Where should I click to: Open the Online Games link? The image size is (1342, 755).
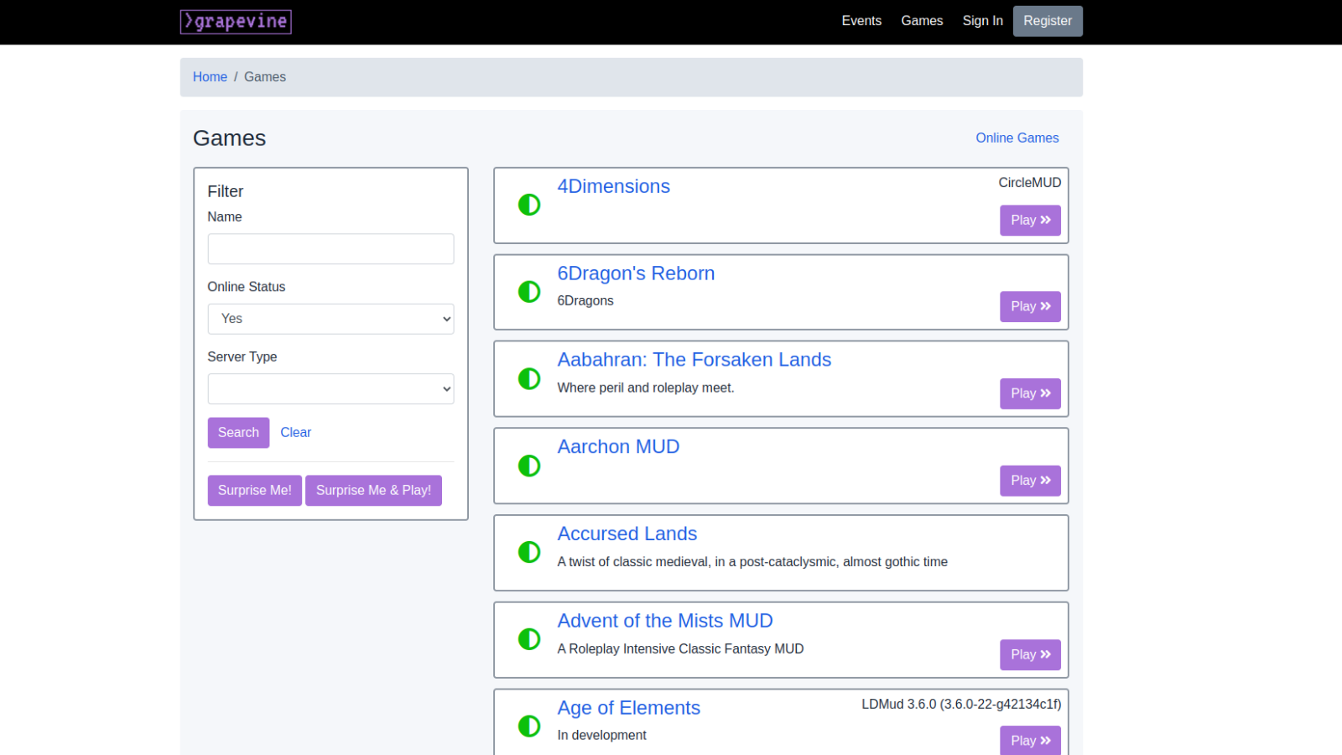pos(1017,138)
